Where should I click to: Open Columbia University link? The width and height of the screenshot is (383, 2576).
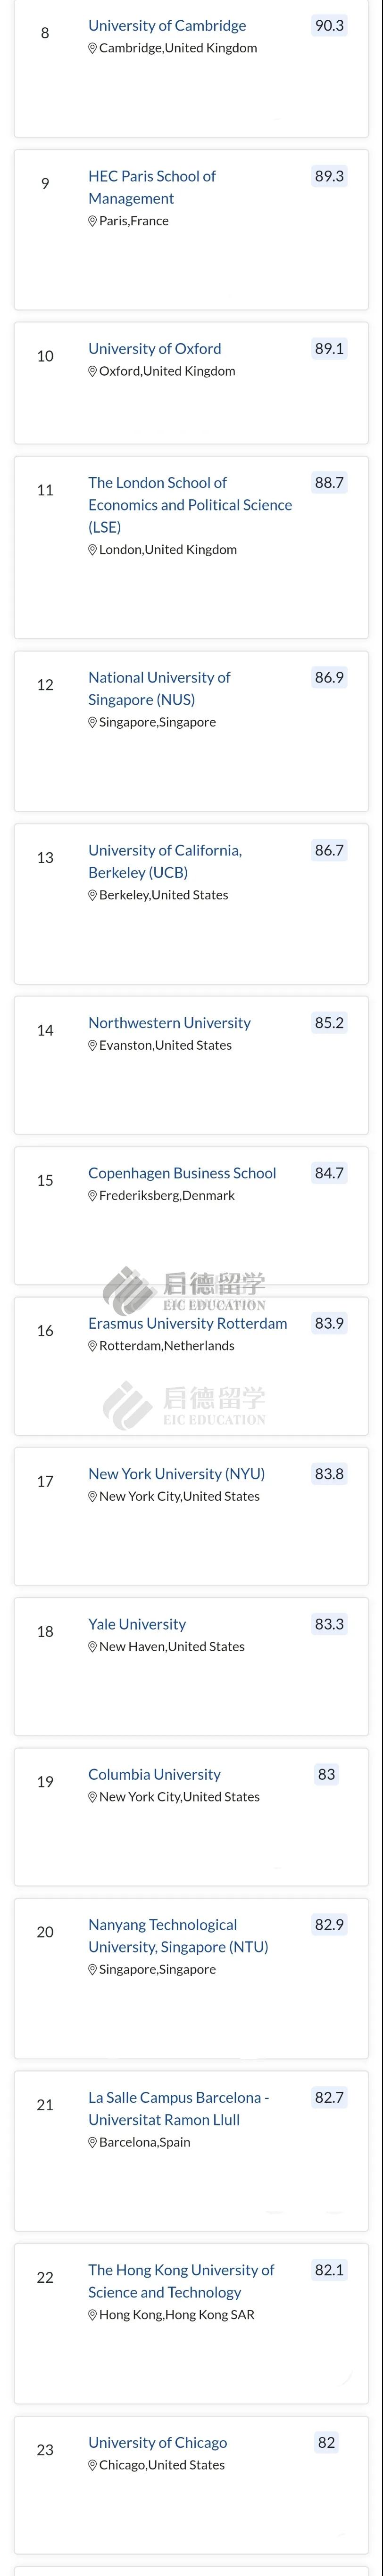[x=154, y=1774]
